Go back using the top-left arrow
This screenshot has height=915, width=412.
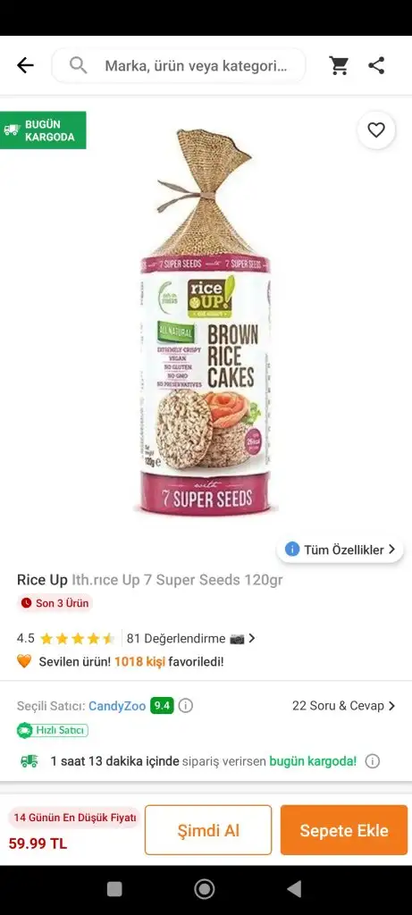[25, 65]
